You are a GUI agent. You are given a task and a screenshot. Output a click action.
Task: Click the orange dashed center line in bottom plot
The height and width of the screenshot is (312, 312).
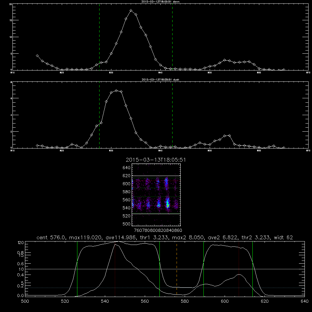(177, 269)
